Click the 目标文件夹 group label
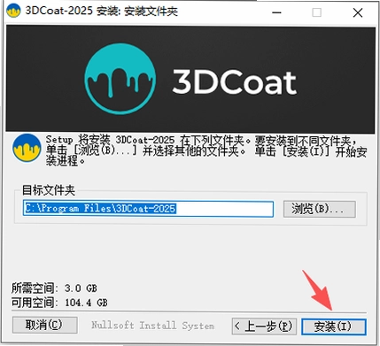 point(49,190)
